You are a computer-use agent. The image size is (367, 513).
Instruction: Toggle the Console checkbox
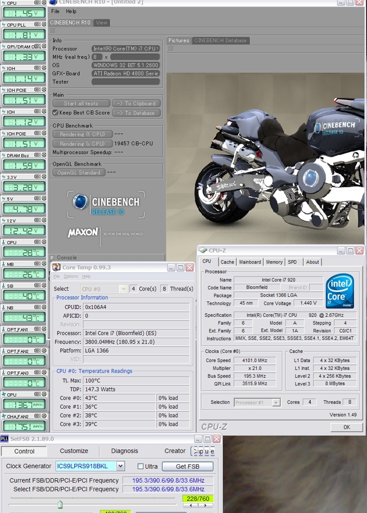[x=52, y=258]
